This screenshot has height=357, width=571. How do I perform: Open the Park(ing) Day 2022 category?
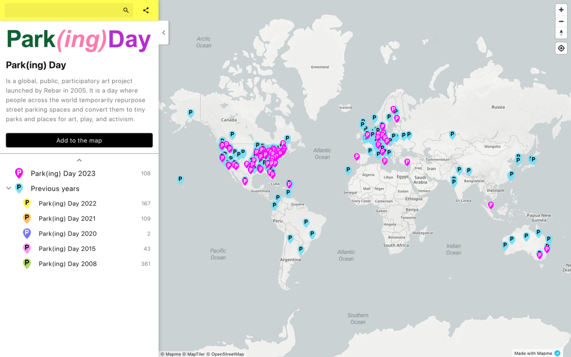[x=79, y=204]
